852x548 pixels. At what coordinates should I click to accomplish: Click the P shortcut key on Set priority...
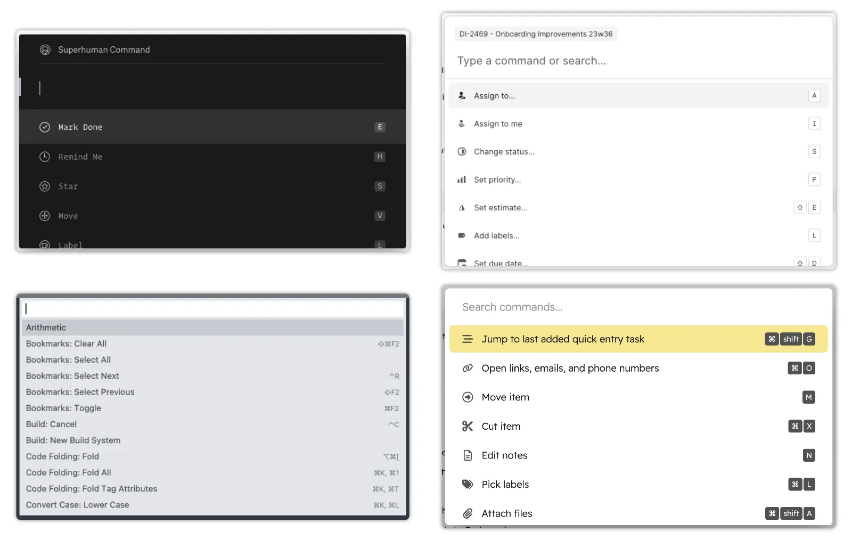click(x=814, y=179)
